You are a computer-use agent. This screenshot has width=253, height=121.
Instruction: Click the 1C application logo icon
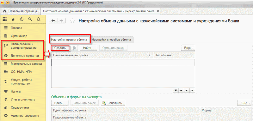(x=2, y=3)
